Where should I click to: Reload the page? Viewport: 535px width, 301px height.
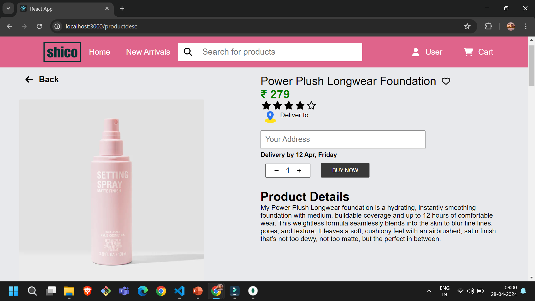point(39,26)
